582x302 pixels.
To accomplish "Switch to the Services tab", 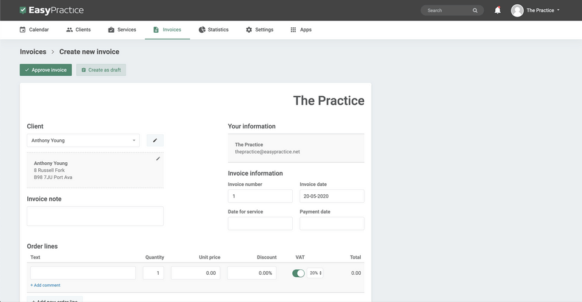I will (x=122, y=30).
